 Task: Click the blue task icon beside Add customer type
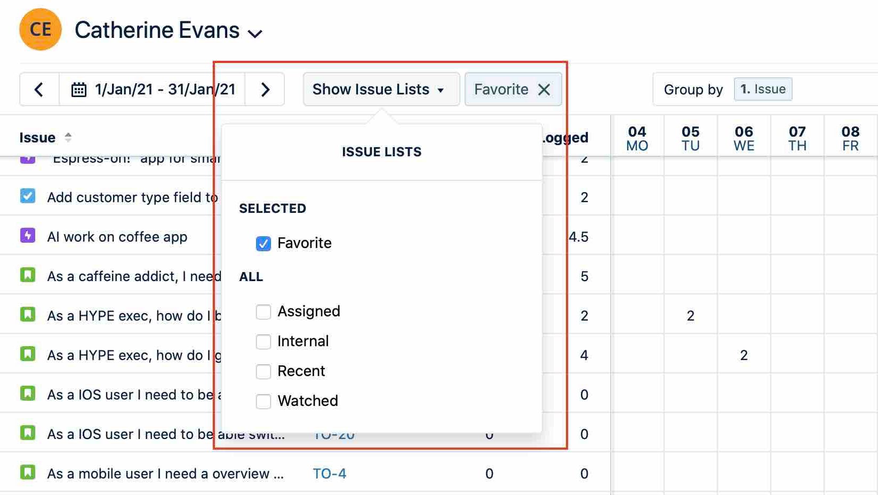click(28, 196)
